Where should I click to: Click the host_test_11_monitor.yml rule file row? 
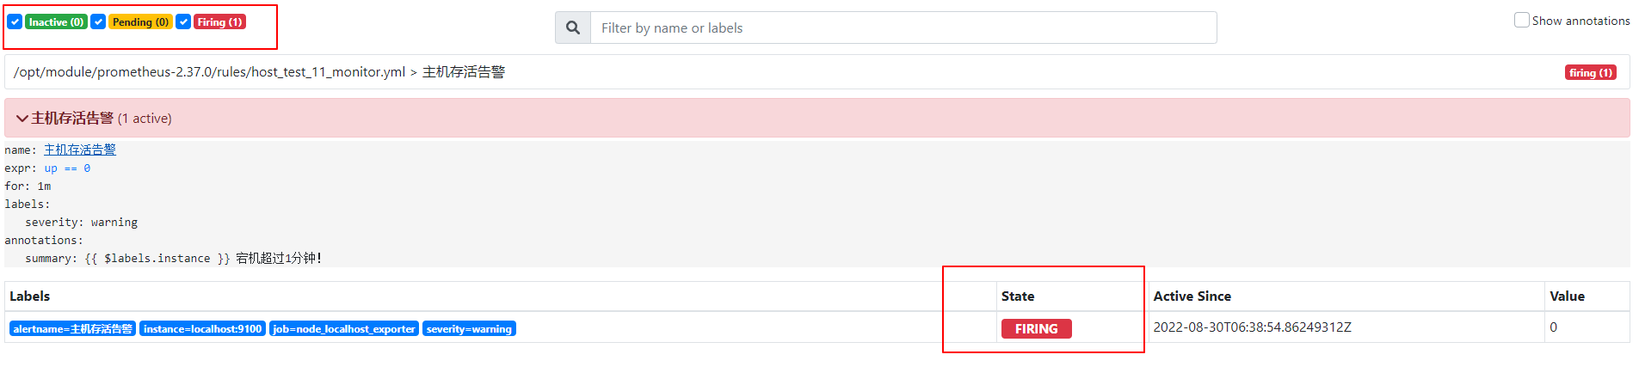click(817, 72)
